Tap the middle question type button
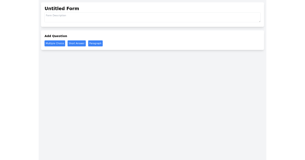The height and width of the screenshot is (160, 305). (77, 43)
